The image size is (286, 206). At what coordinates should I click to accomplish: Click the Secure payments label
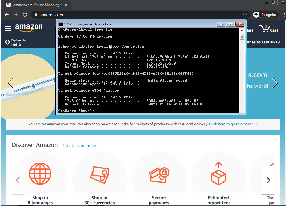159,200
